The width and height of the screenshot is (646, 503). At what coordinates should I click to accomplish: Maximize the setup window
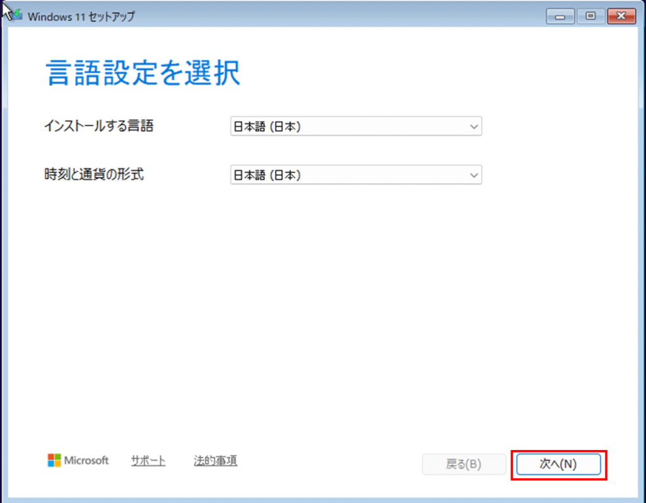590,16
